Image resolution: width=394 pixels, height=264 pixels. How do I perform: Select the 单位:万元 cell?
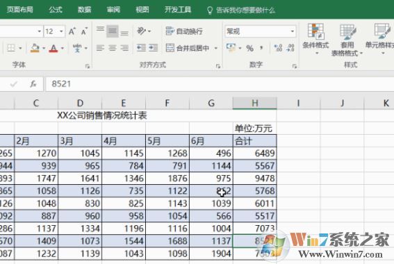(255, 129)
